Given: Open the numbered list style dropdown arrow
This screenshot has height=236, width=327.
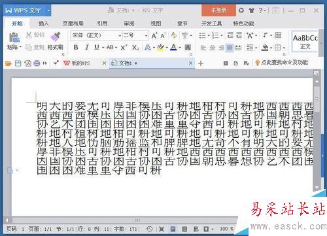Looking at the screenshot, I should [x=222, y=35].
